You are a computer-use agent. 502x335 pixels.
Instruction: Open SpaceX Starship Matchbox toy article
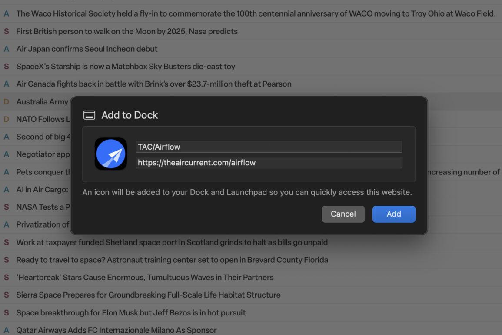pos(126,67)
